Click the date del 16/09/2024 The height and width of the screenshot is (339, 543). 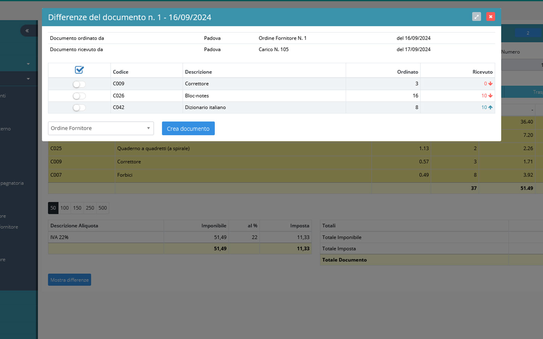(413, 38)
